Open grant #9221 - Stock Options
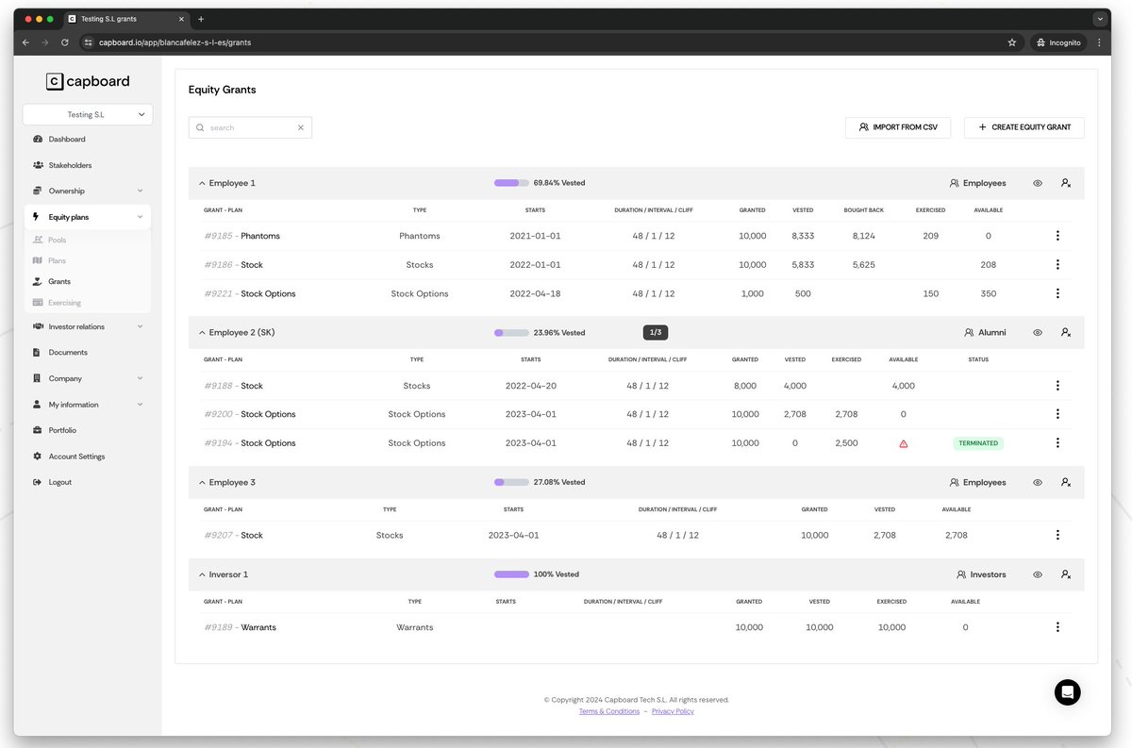1132x748 pixels. 250,293
